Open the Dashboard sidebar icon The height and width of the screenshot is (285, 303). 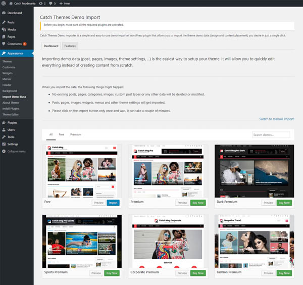pyautogui.click(x=4, y=13)
